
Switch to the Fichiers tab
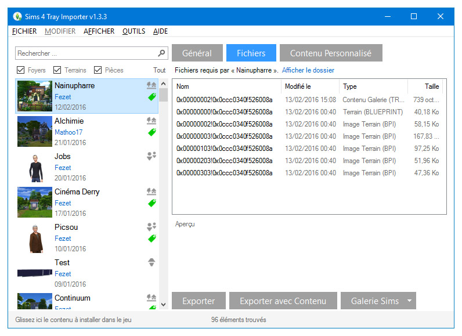251,53
